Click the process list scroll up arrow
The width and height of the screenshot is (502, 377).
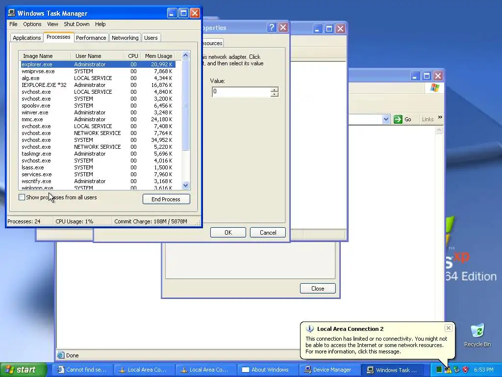point(186,55)
